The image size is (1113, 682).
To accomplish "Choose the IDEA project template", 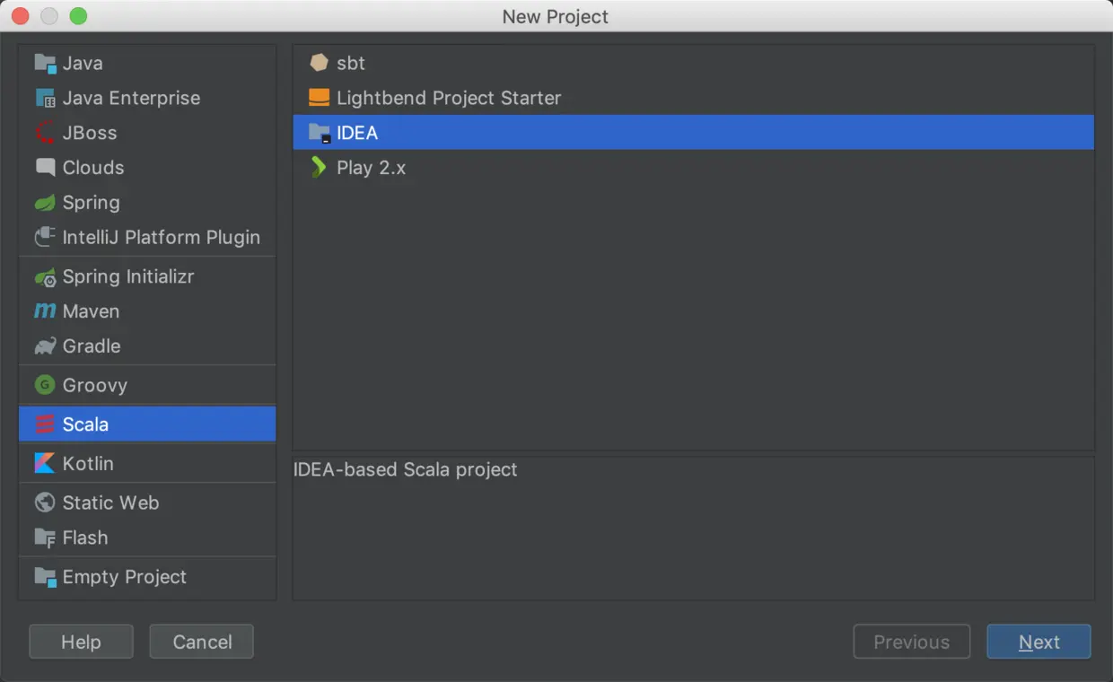I will click(x=357, y=133).
